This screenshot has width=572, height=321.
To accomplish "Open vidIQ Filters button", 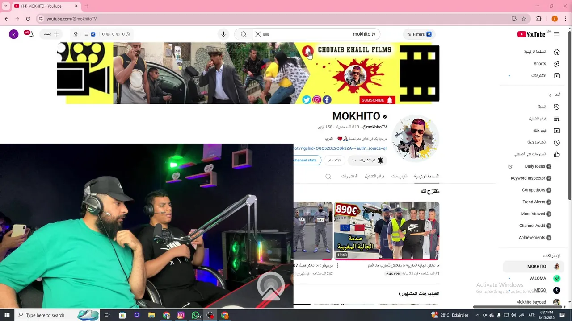I will pyautogui.click(x=419, y=34).
